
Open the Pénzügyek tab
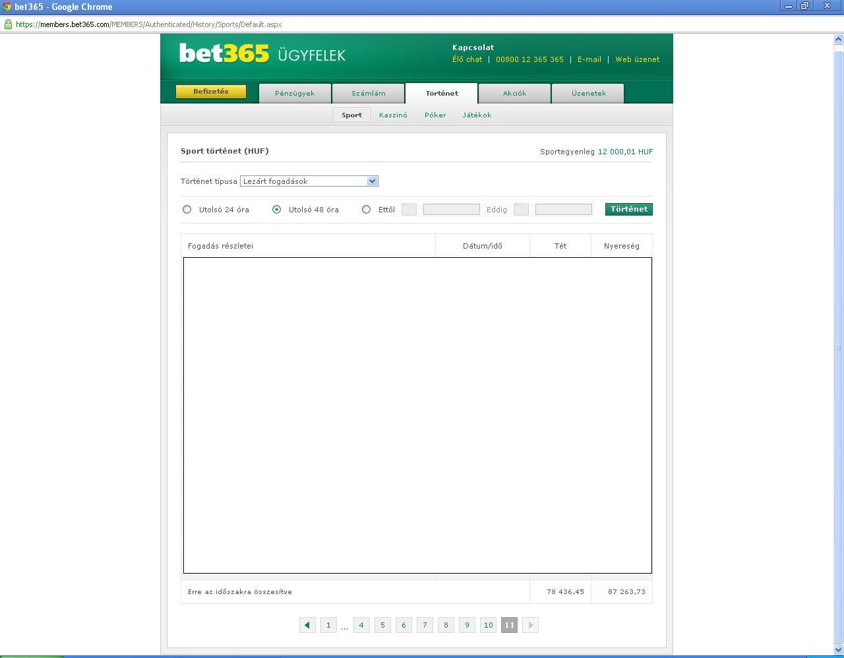pos(295,93)
